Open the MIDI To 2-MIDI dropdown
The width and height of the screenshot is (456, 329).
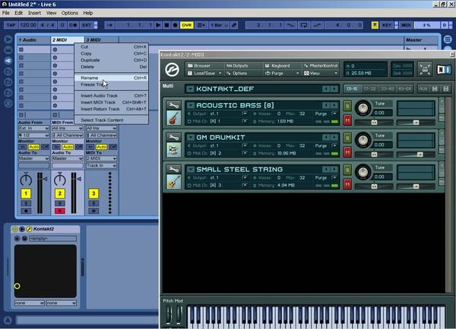coord(100,158)
